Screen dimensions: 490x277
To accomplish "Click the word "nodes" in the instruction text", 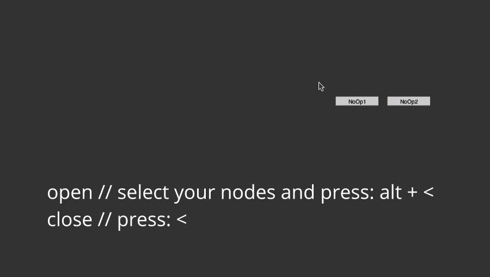I will coord(248,193).
